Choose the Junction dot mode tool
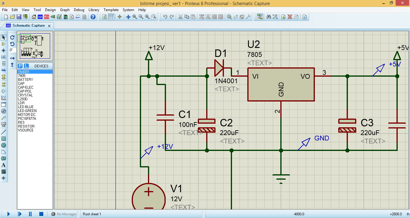 pos(4,50)
